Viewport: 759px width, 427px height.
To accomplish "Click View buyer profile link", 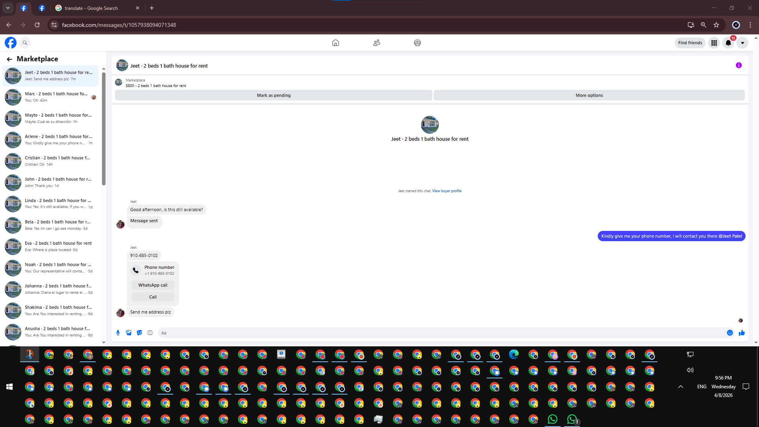I will (447, 191).
